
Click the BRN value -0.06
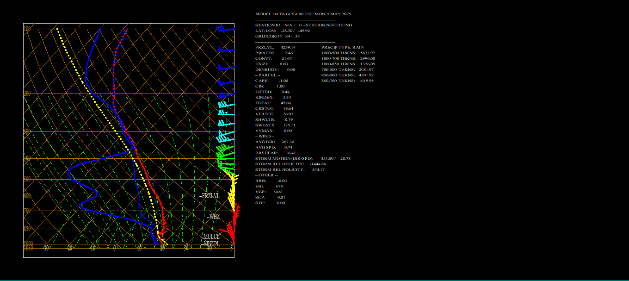[x=282, y=181]
